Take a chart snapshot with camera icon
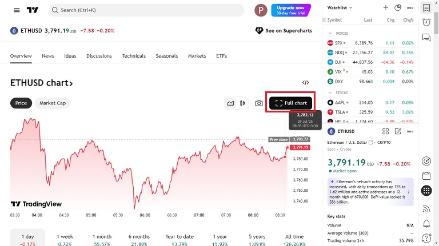439x246 pixels. 259,103
